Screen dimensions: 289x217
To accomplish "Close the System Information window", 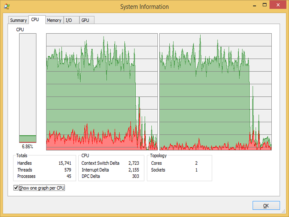I will pyautogui.click(x=278, y=5).
